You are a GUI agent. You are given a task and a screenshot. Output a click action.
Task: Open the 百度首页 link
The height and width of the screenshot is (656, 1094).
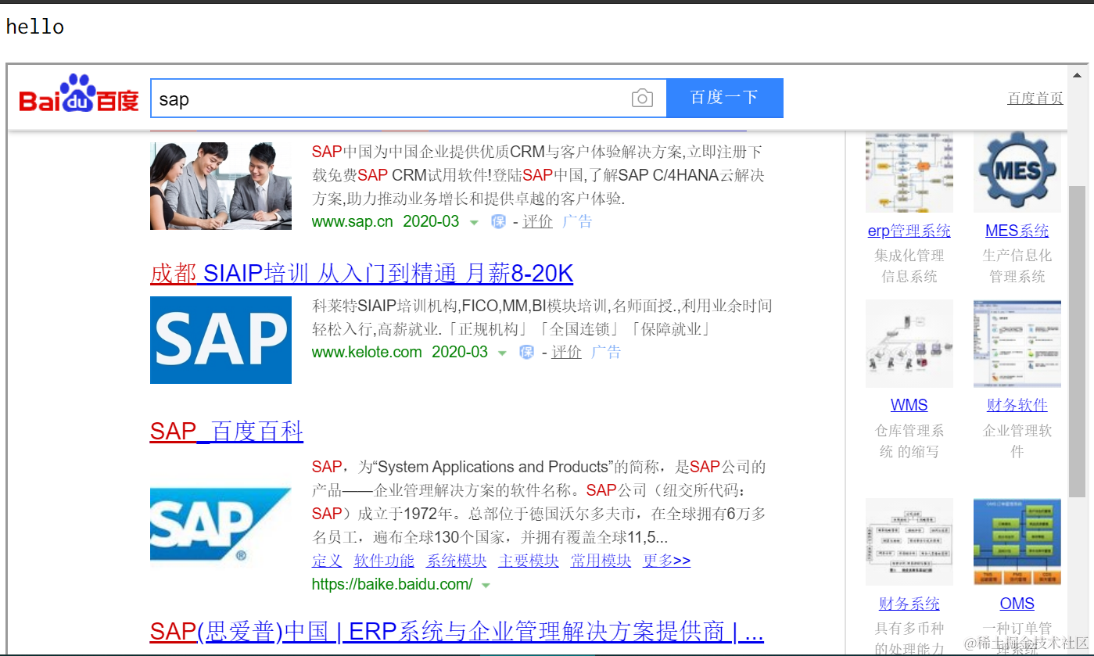pyautogui.click(x=1035, y=99)
